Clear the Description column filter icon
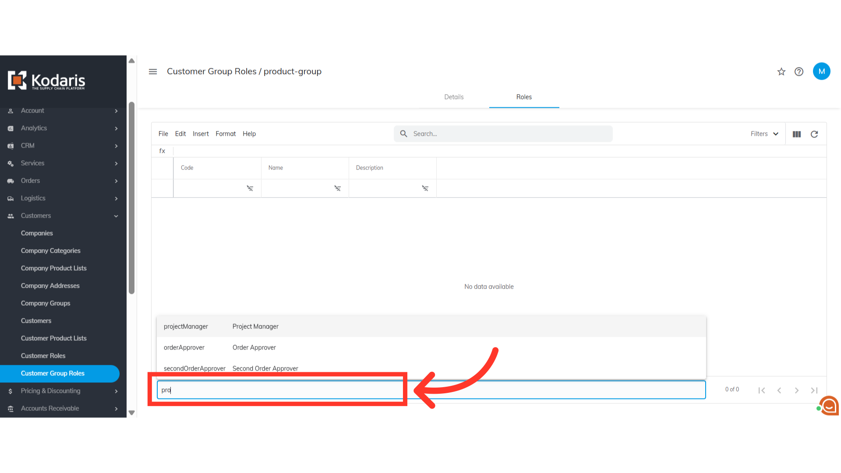The width and height of the screenshot is (841, 473). click(425, 188)
